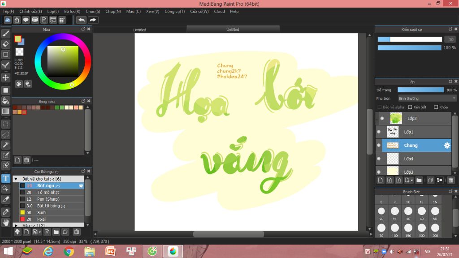Image resolution: width=459 pixels, height=258 pixels.
Task: Select the Bucket fill tool
Action: click(x=5, y=101)
